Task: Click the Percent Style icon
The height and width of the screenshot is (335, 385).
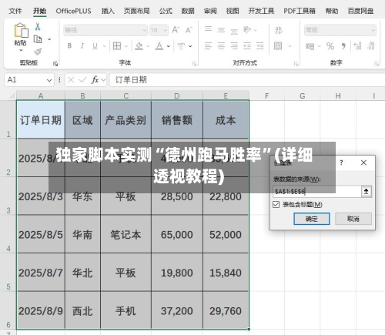Action: (330, 46)
